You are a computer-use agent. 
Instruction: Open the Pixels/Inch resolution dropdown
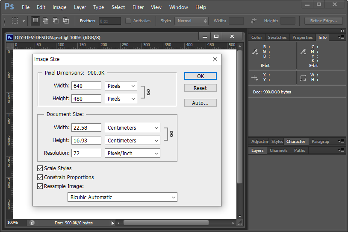[133, 153]
